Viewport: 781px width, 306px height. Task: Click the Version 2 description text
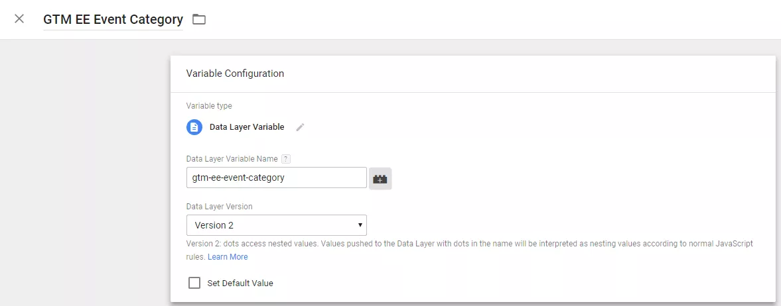click(x=470, y=250)
